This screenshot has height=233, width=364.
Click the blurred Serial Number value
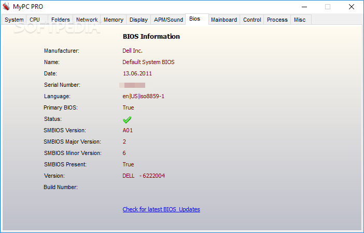(132, 85)
